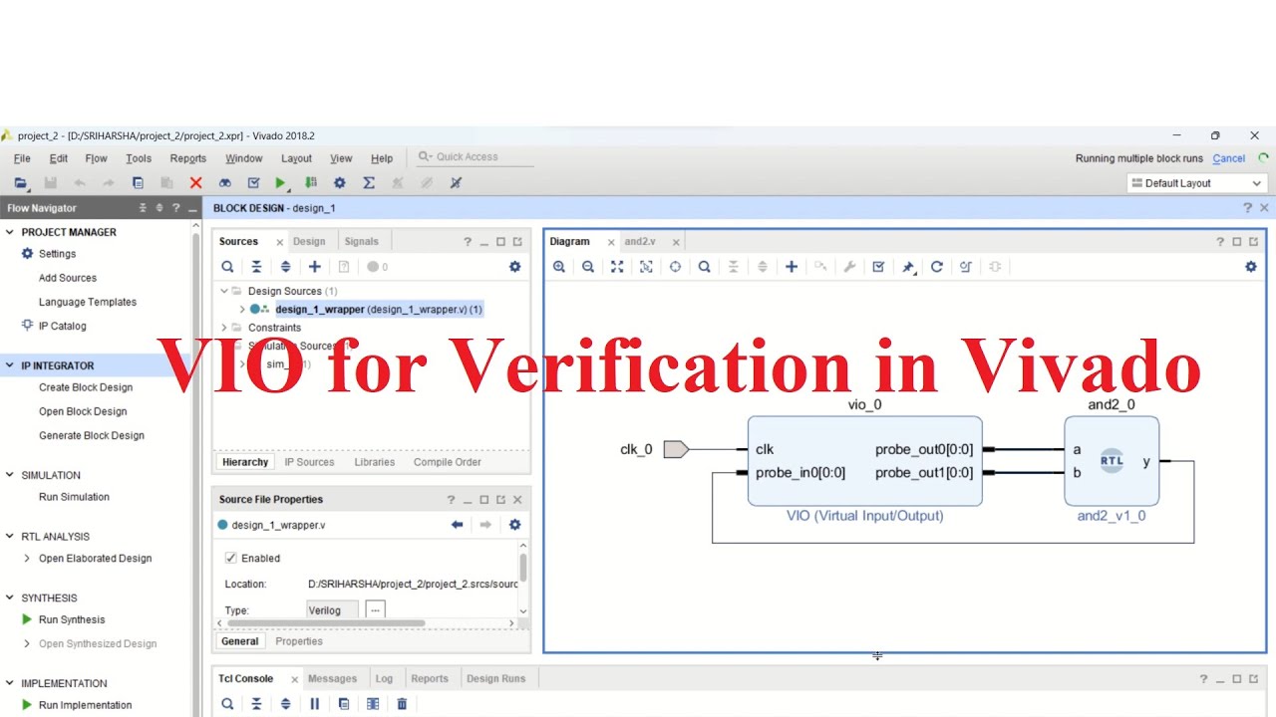
Task: Toggle the Enabled checkbox for design_1_wrapper.v
Action: point(231,559)
